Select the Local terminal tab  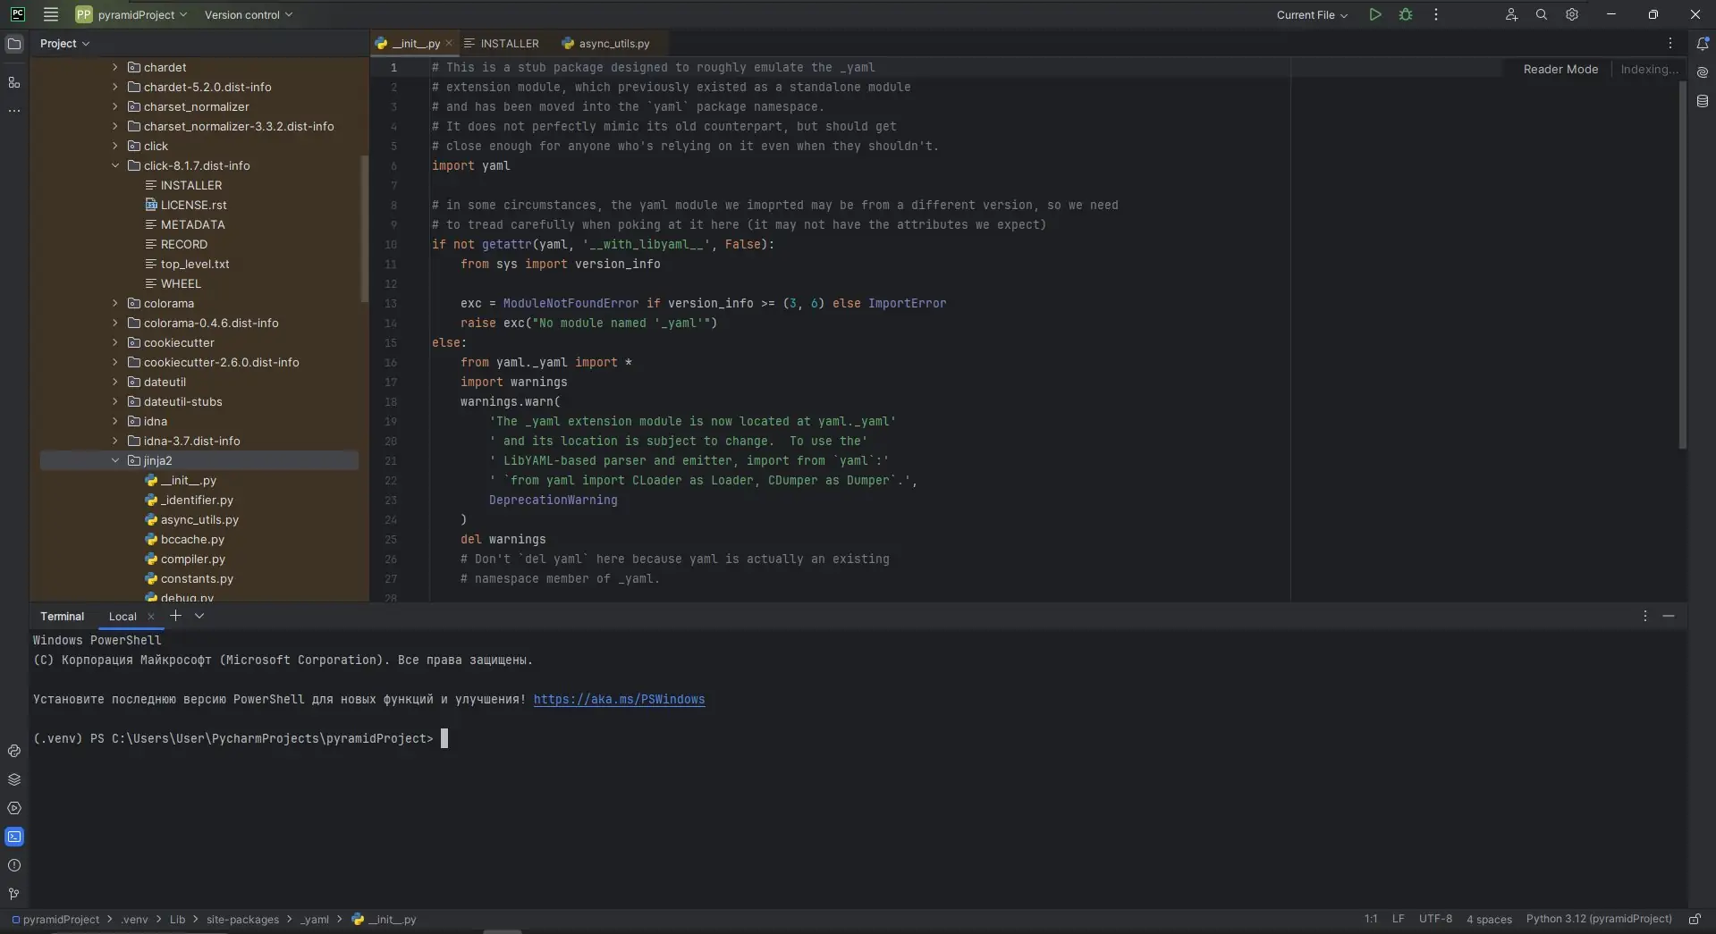123,616
